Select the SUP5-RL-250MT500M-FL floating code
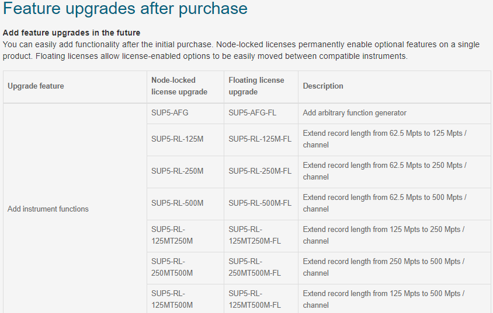Screen dimensions: 493x313 255,267
